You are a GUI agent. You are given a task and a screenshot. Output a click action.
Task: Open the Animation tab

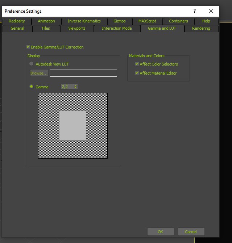[x=46, y=21]
